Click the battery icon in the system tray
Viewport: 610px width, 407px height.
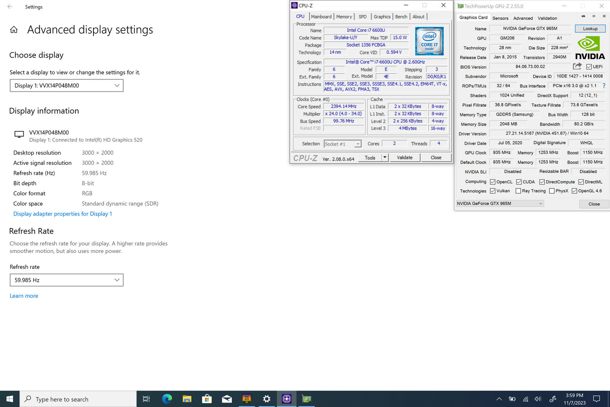pos(512,399)
